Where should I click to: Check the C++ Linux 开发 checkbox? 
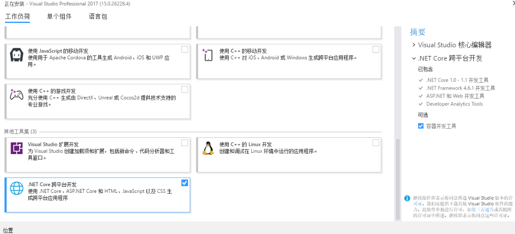[x=376, y=143]
